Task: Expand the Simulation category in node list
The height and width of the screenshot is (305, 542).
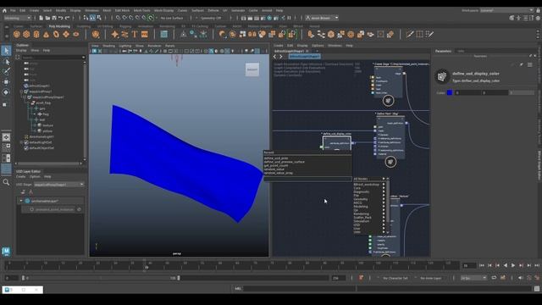Action: point(384,221)
